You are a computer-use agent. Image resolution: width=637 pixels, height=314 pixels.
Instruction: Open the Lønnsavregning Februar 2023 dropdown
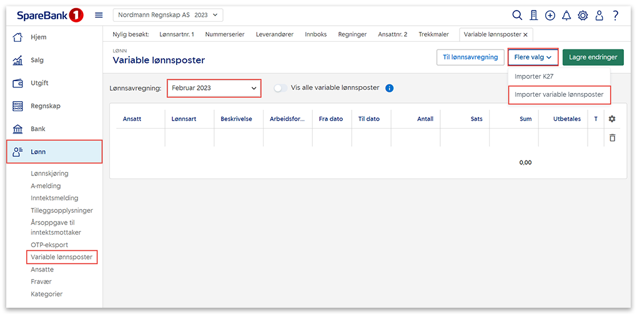[x=214, y=88]
